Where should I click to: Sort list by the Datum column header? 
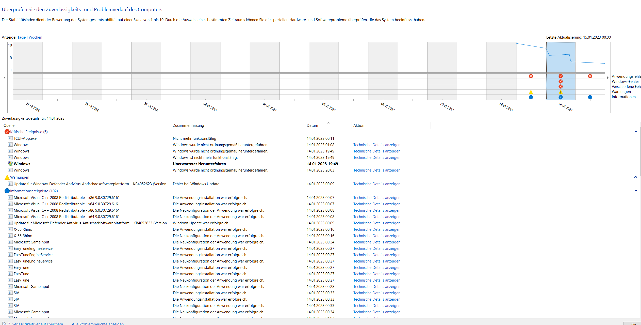pos(312,126)
